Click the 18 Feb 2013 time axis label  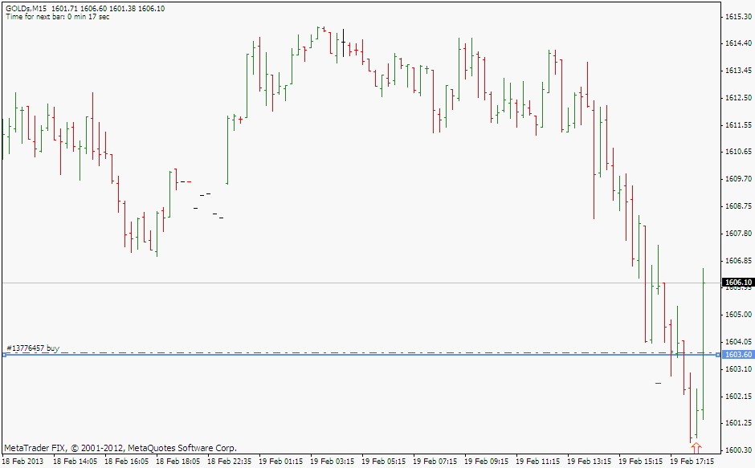(x=24, y=462)
